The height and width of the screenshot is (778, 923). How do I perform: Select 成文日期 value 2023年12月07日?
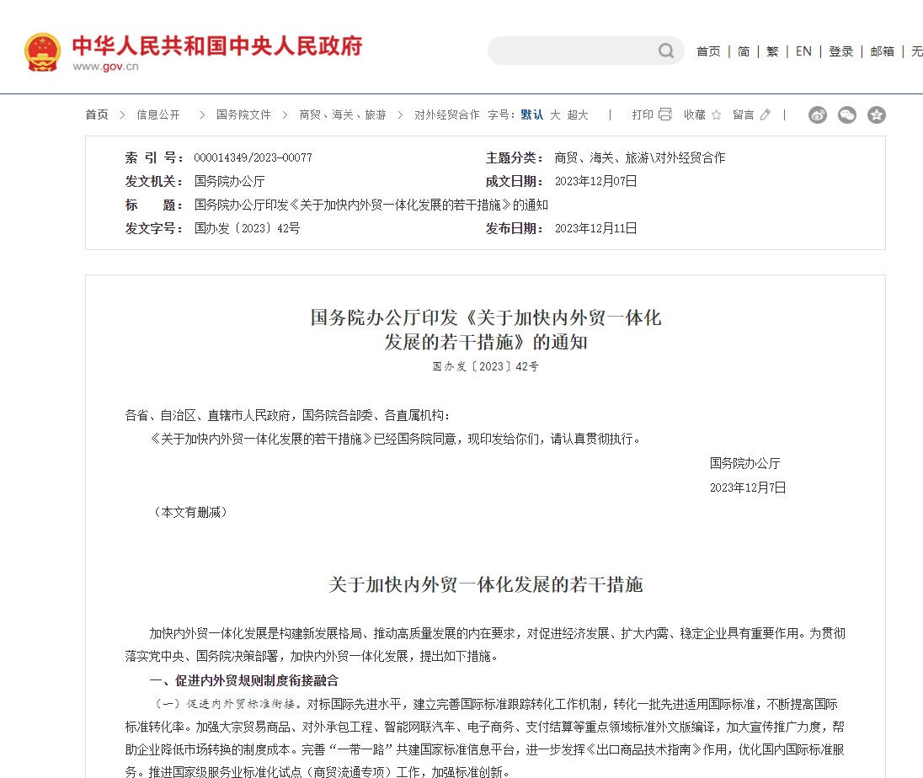click(595, 181)
